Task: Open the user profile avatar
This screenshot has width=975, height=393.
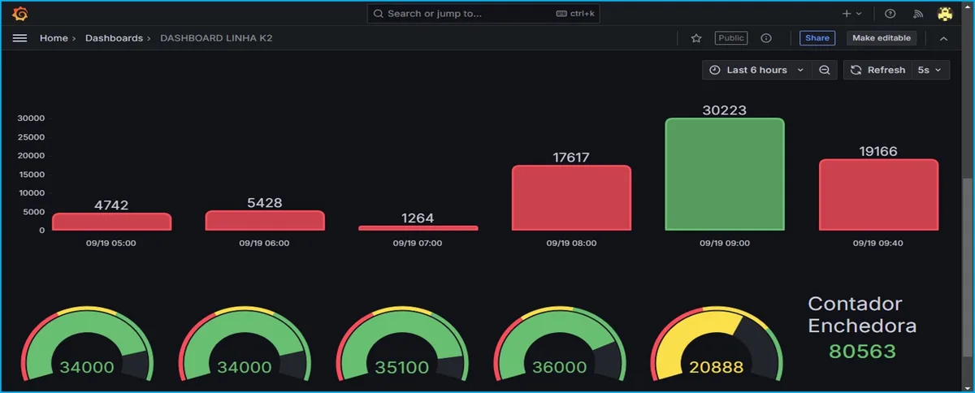Action: pos(945,14)
